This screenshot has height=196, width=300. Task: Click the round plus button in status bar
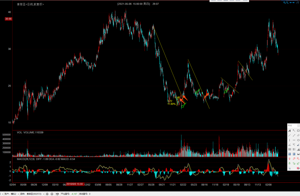click(x=52, y=194)
